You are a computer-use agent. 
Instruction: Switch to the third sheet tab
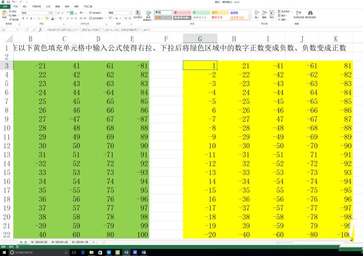click(60, 242)
